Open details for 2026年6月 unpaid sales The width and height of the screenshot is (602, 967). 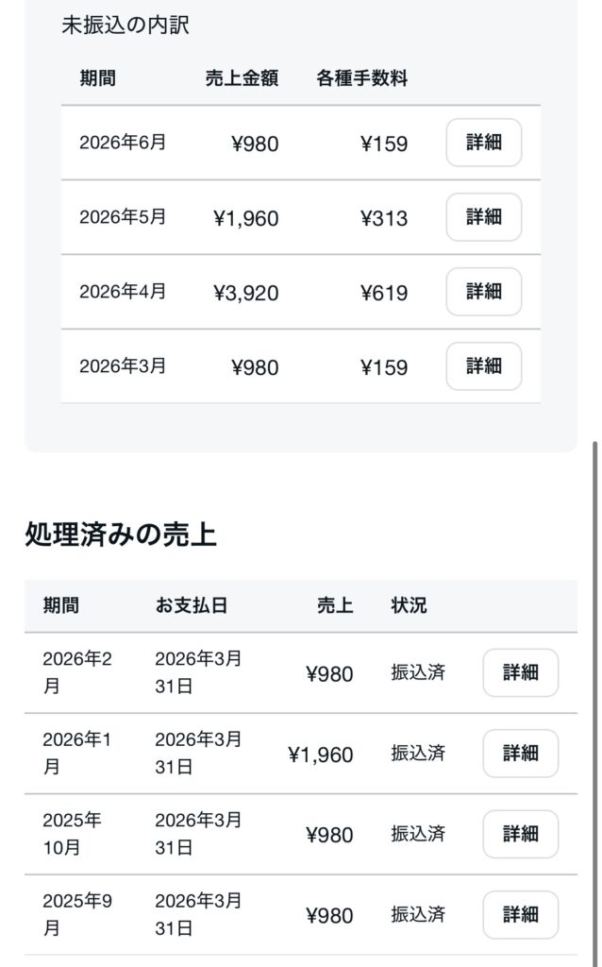[x=484, y=143]
